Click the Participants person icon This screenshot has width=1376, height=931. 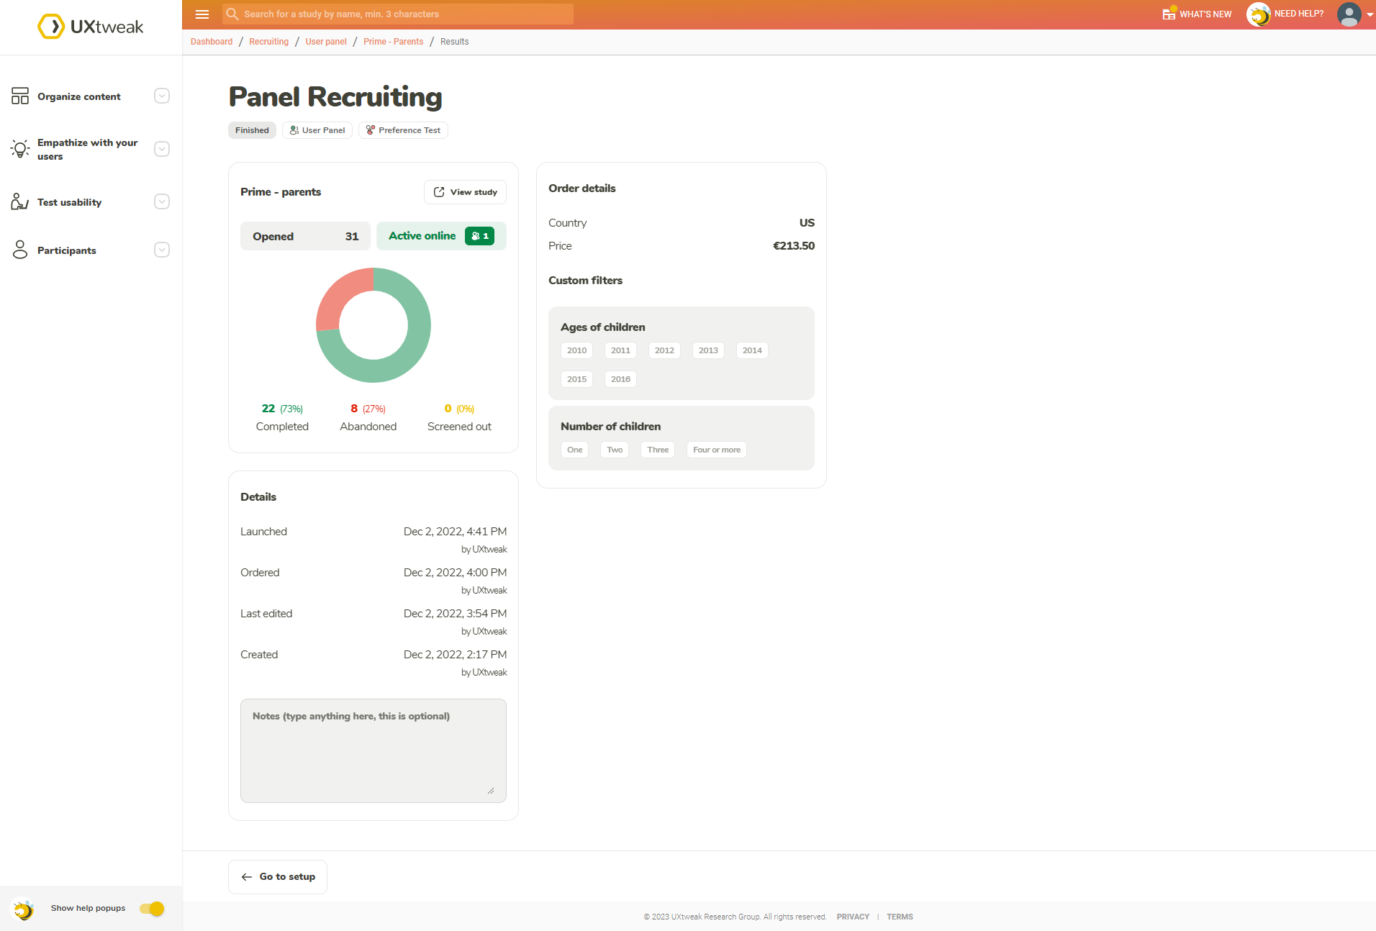pyautogui.click(x=20, y=250)
